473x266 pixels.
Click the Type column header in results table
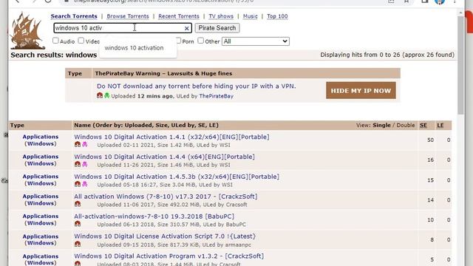pyautogui.click(x=17, y=125)
